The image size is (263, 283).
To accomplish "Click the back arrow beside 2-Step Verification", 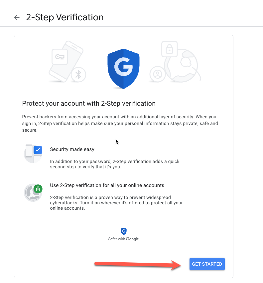I will 17,17.
